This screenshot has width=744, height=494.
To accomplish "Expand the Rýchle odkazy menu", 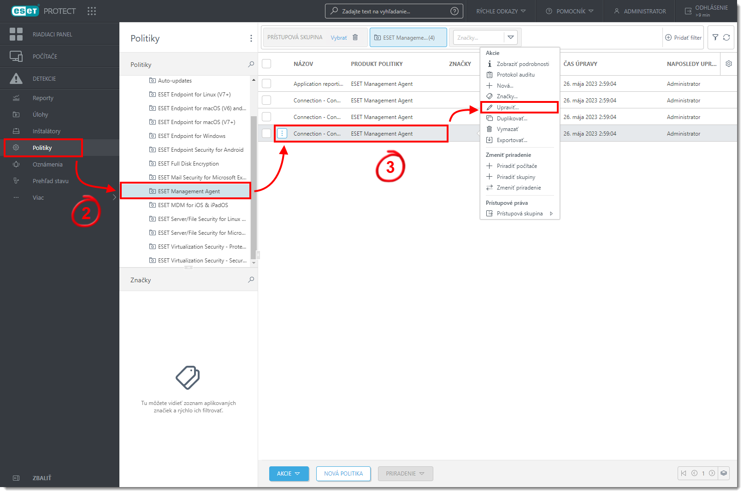I will tap(501, 11).
